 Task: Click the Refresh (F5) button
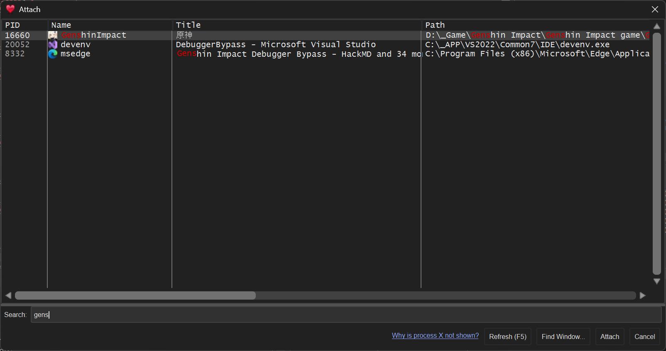pyautogui.click(x=507, y=336)
